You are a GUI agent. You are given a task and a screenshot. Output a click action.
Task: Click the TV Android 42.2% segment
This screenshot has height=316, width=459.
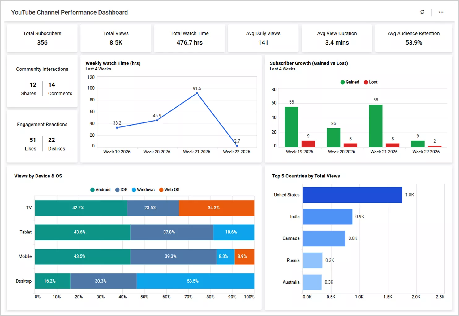click(x=81, y=208)
